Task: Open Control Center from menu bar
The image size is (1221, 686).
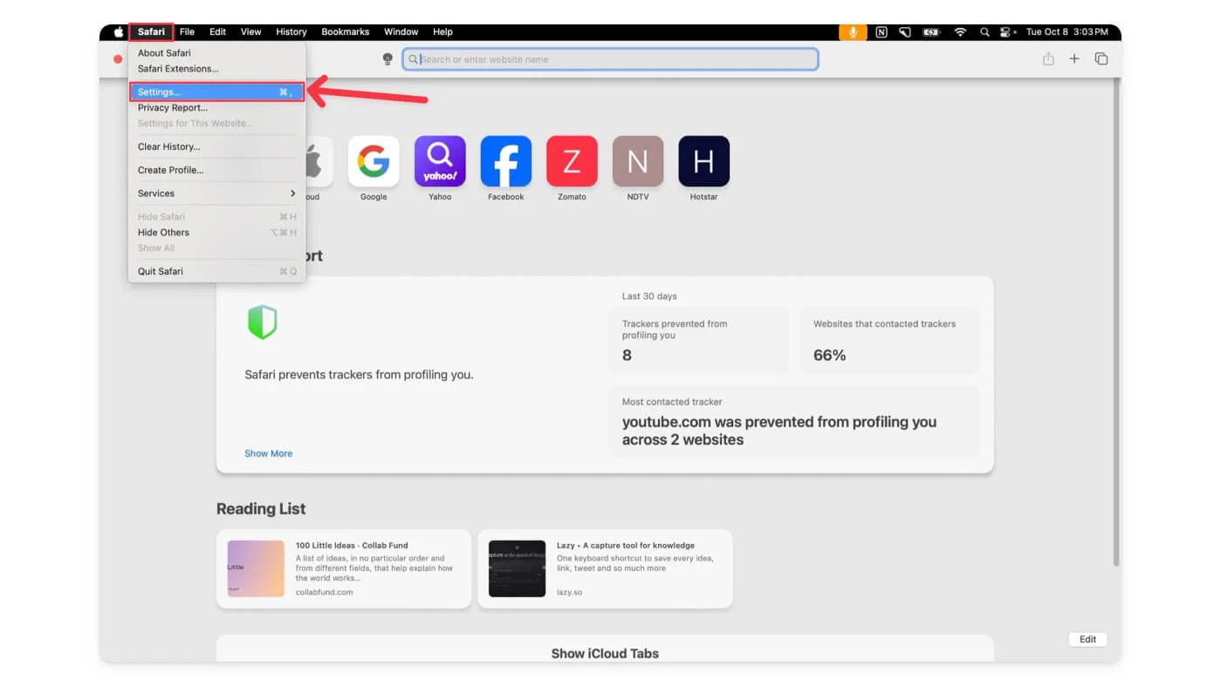Action: [x=1006, y=32]
